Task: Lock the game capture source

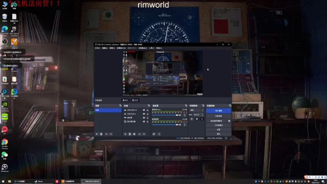Action: 148,118
